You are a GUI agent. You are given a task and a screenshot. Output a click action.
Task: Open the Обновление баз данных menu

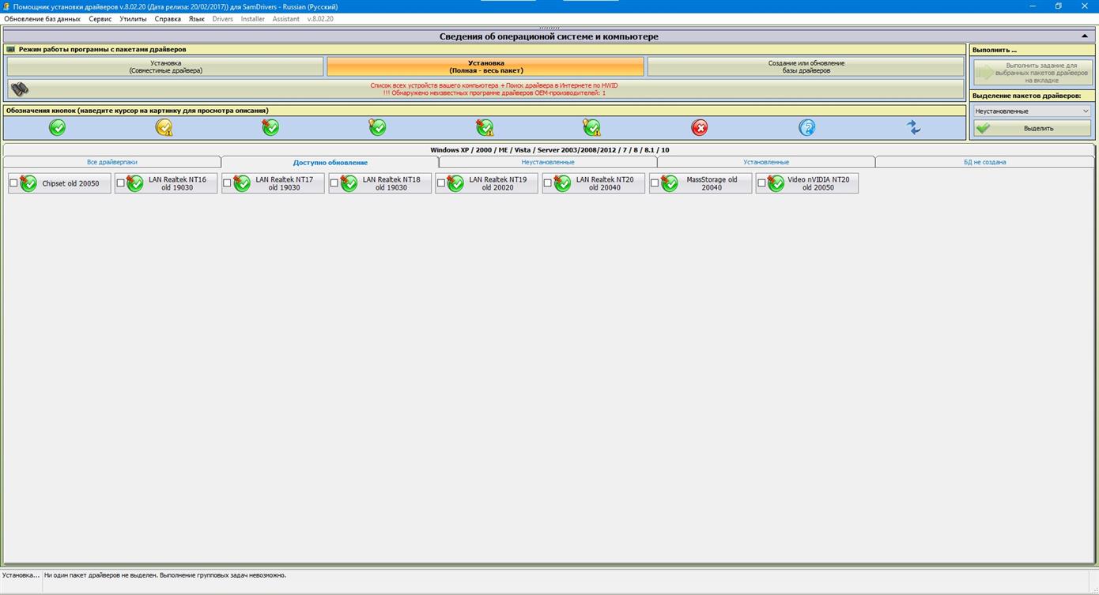pyautogui.click(x=43, y=19)
